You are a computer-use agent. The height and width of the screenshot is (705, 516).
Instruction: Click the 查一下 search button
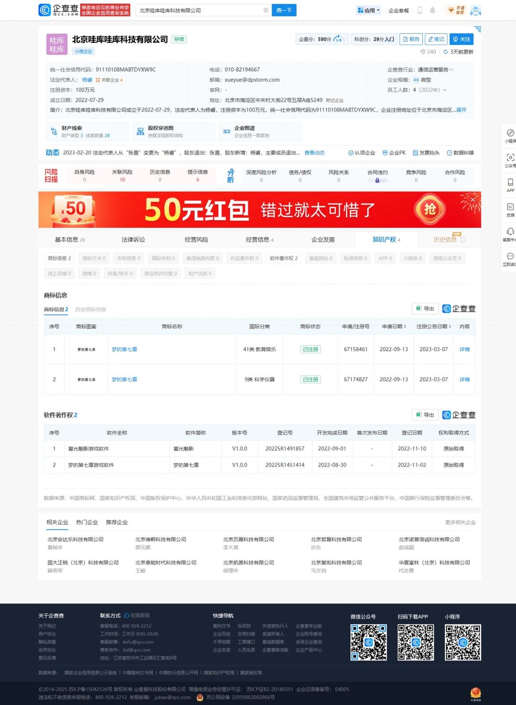[284, 10]
